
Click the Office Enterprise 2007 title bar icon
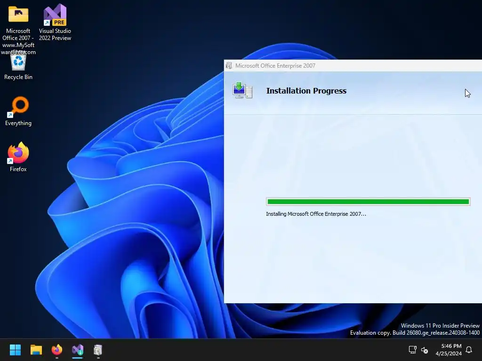tap(229, 66)
